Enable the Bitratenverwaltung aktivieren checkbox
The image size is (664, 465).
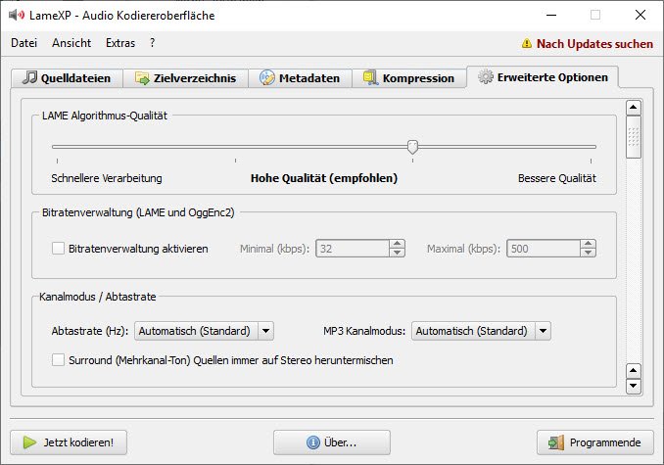click(59, 249)
